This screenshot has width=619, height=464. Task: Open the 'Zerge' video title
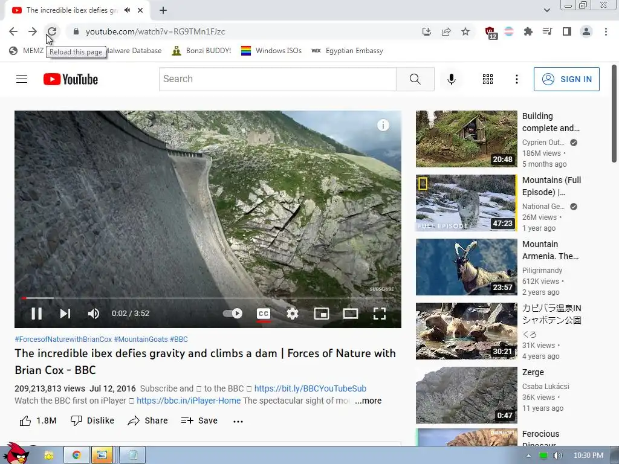[x=533, y=372]
